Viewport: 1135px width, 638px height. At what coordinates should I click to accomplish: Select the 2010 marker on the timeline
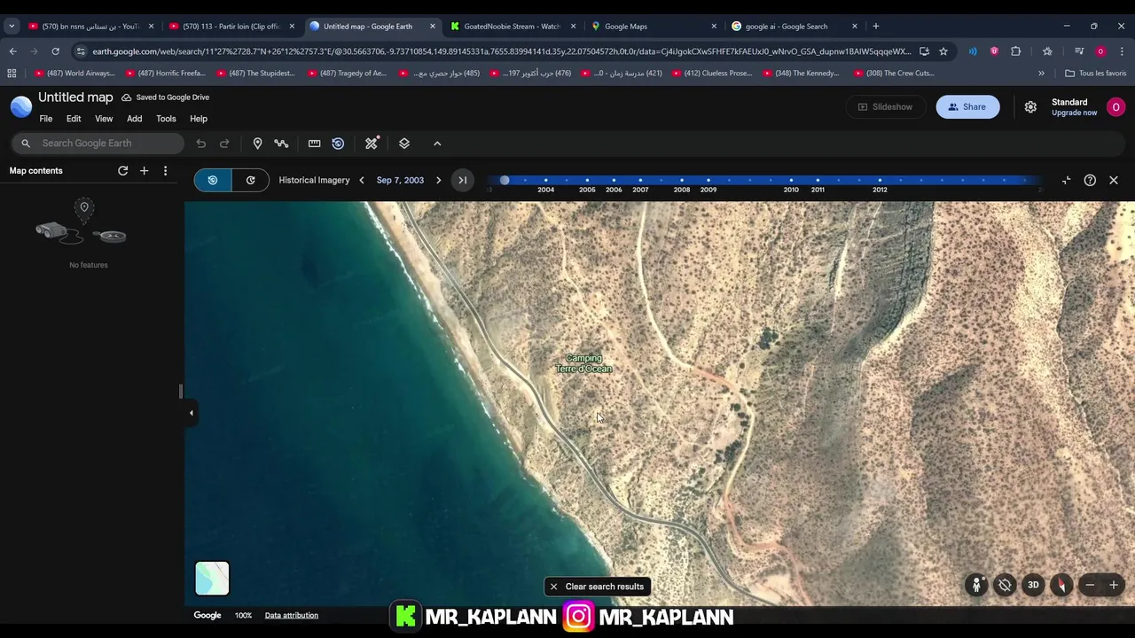click(x=791, y=181)
